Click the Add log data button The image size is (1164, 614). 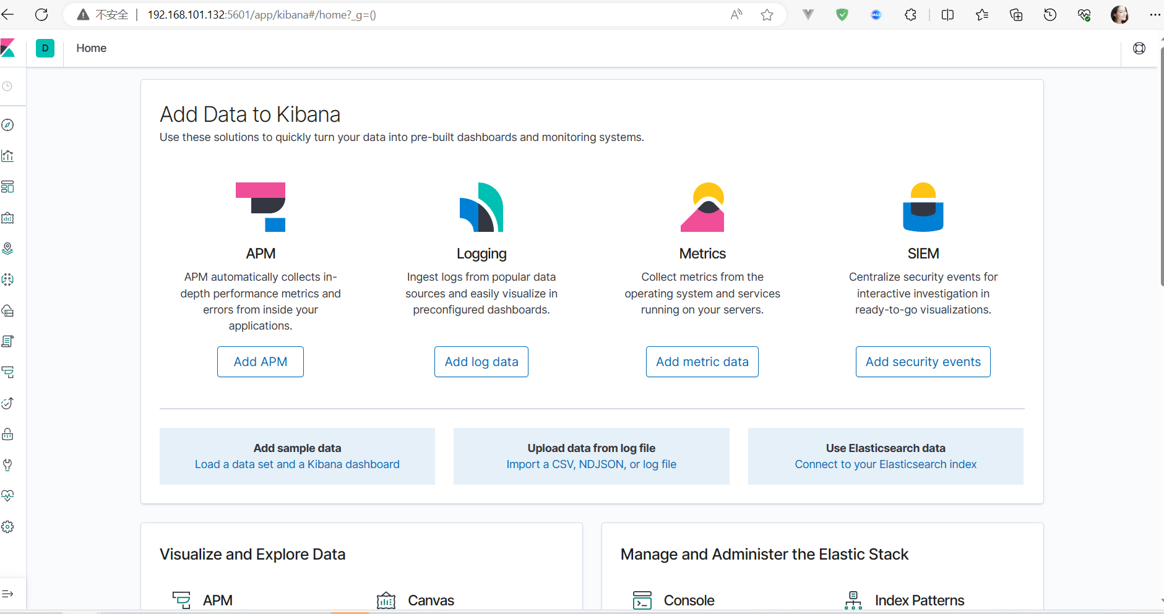click(x=481, y=362)
